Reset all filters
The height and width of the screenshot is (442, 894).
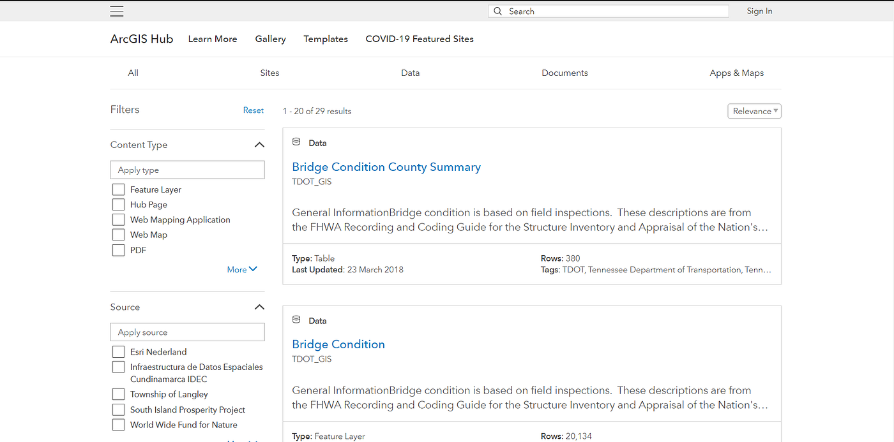(x=253, y=110)
